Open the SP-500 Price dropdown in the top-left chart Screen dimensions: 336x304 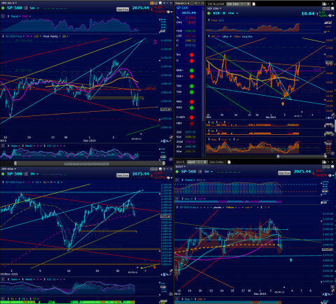(15, 36)
